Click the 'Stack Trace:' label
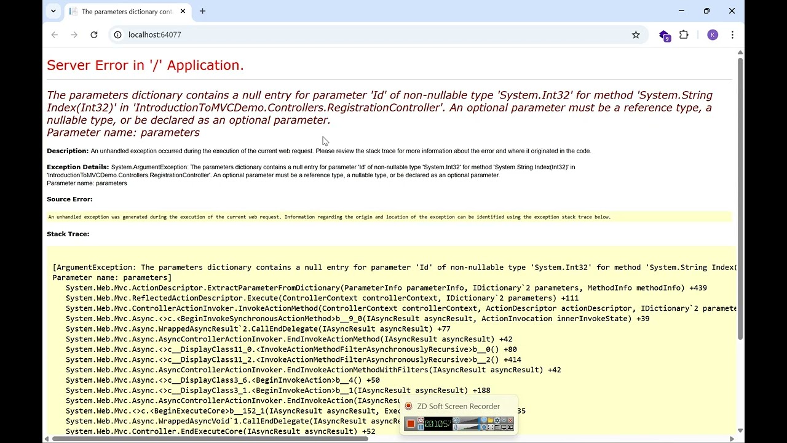 point(68,234)
